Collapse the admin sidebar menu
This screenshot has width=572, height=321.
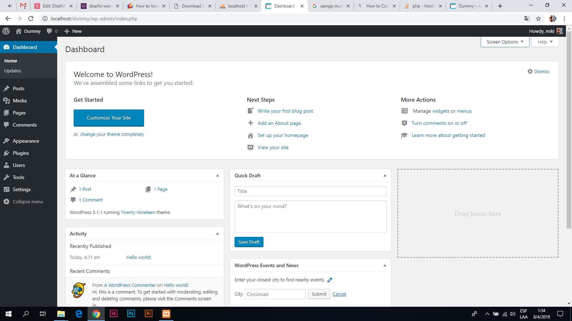tap(29, 202)
